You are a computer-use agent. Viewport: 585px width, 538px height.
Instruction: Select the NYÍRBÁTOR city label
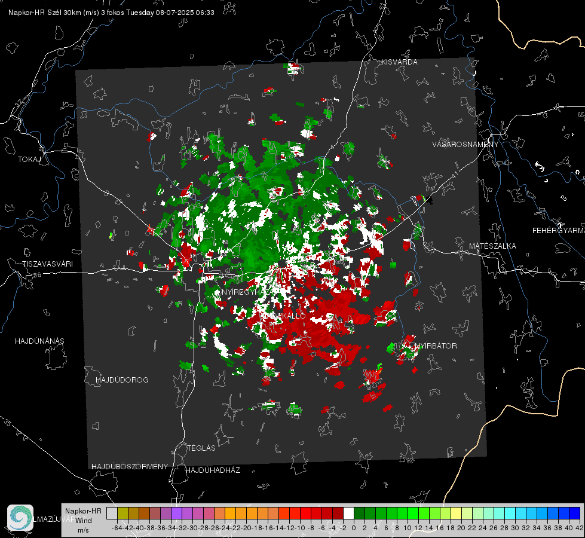(x=436, y=346)
